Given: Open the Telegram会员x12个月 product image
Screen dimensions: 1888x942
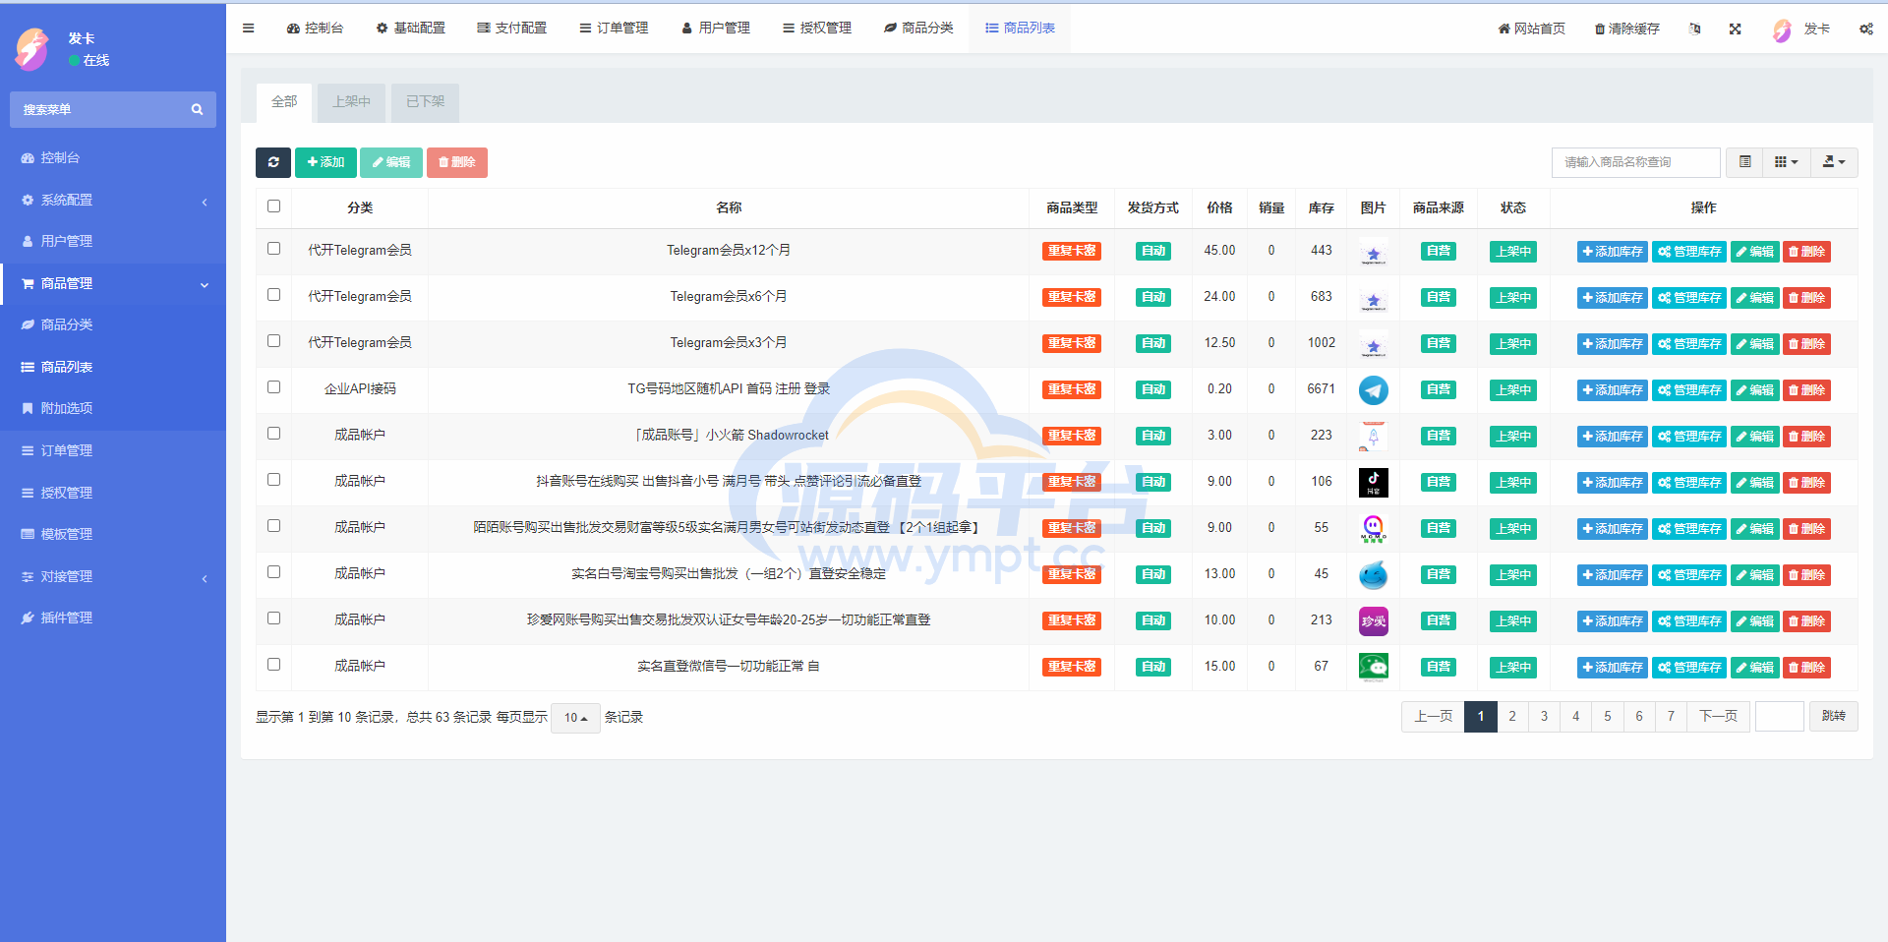Looking at the screenshot, I should 1374,252.
